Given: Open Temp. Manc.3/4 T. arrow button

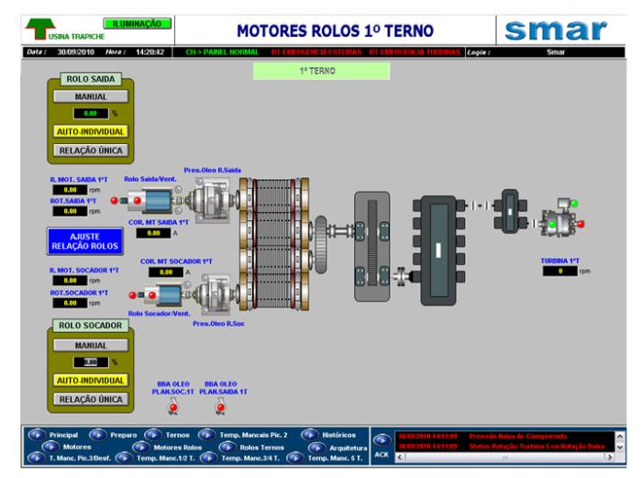Looking at the screenshot, I should tap(208, 459).
